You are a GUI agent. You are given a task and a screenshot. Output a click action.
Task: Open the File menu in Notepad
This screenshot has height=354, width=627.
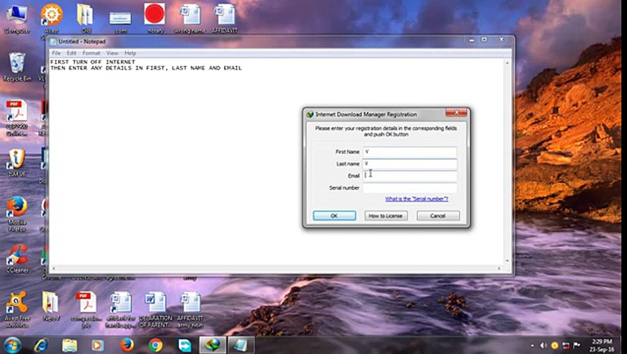click(x=56, y=53)
